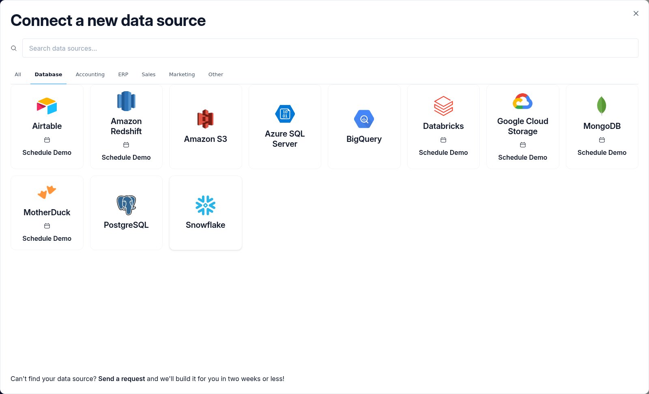This screenshot has height=394, width=649.
Task: Click the Send a request link
Action: pyautogui.click(x=122, y=379)
